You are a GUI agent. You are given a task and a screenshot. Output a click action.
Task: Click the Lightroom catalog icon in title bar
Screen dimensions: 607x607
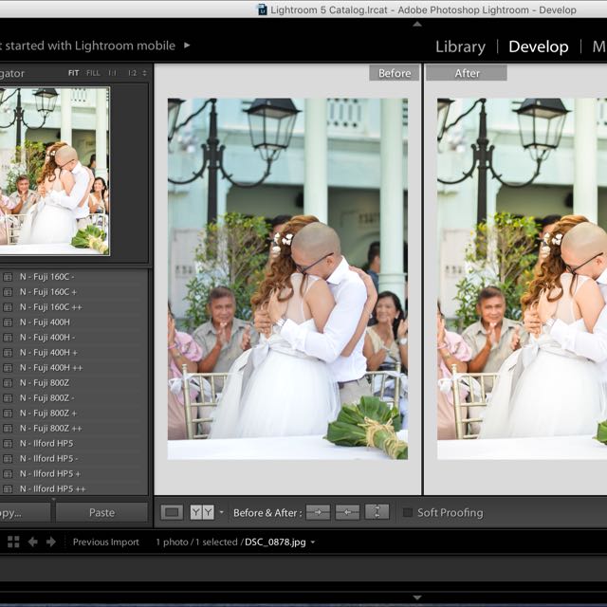coord(263,9)
